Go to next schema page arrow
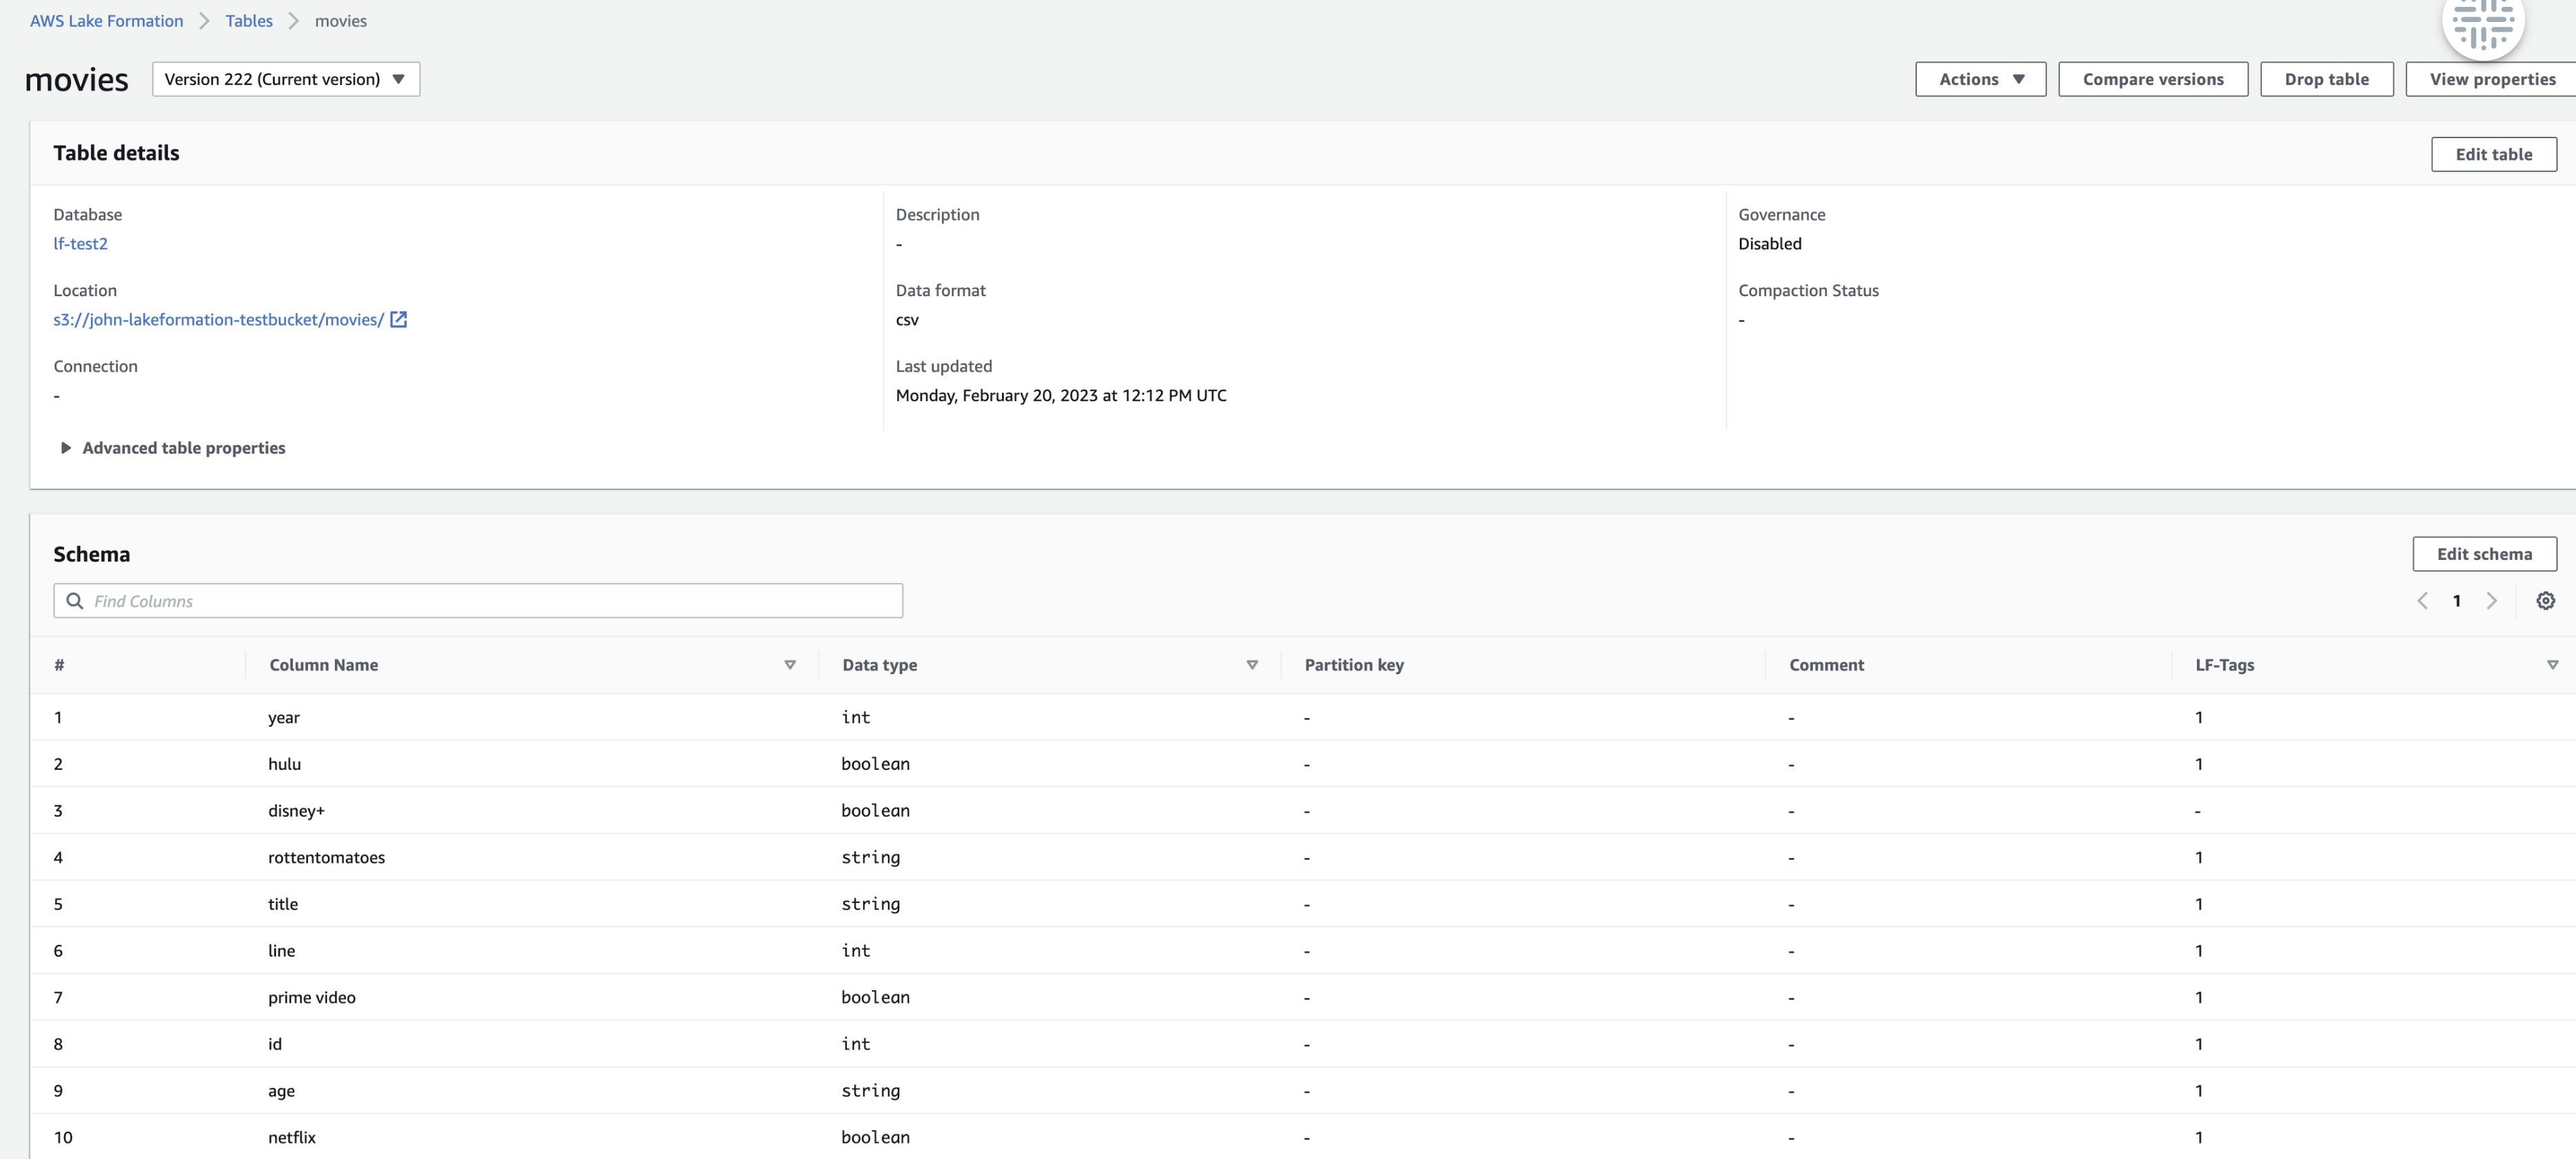 coord(2491,601)
